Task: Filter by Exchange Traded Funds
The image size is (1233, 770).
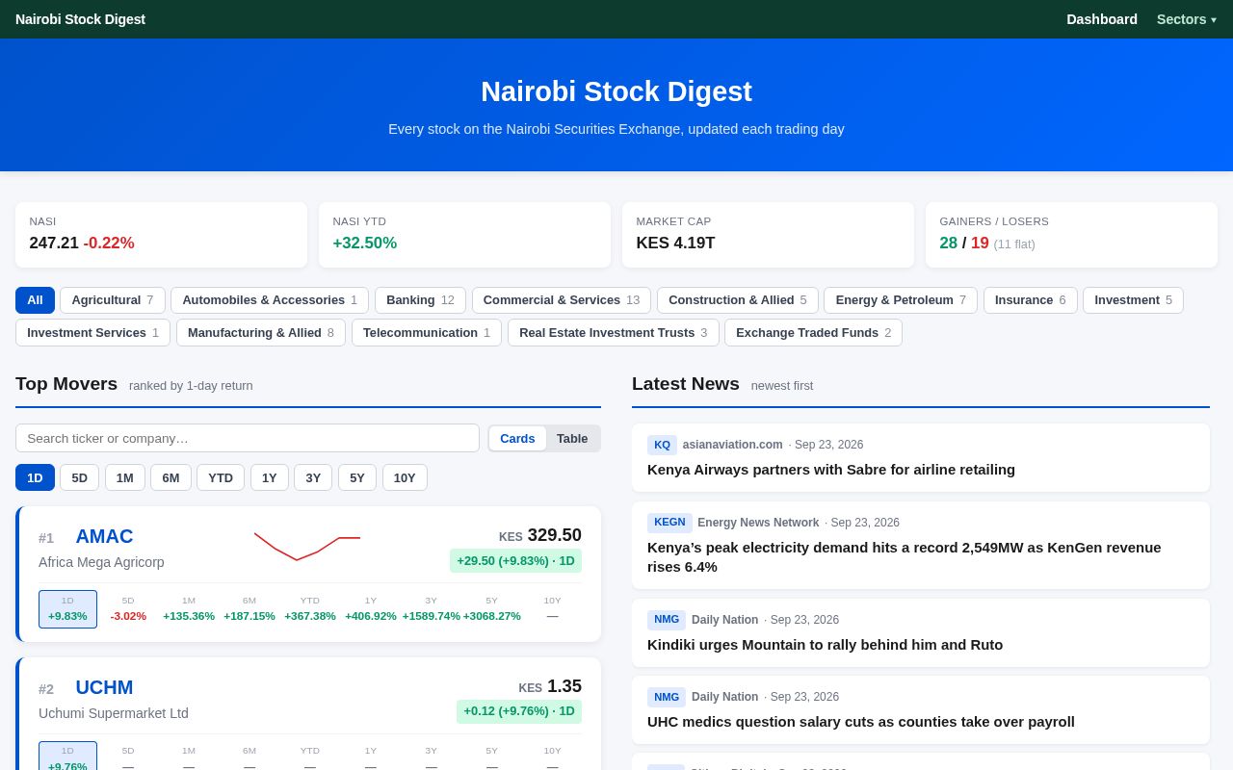Action: point(813,333)
